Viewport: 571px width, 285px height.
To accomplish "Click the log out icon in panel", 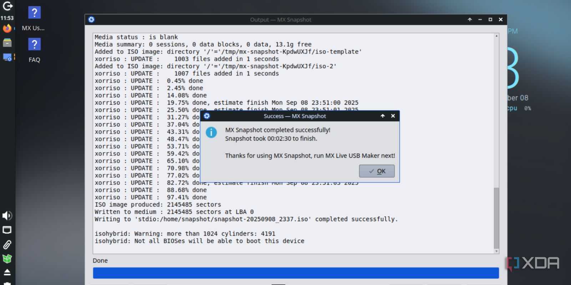I will coord(7,6).
